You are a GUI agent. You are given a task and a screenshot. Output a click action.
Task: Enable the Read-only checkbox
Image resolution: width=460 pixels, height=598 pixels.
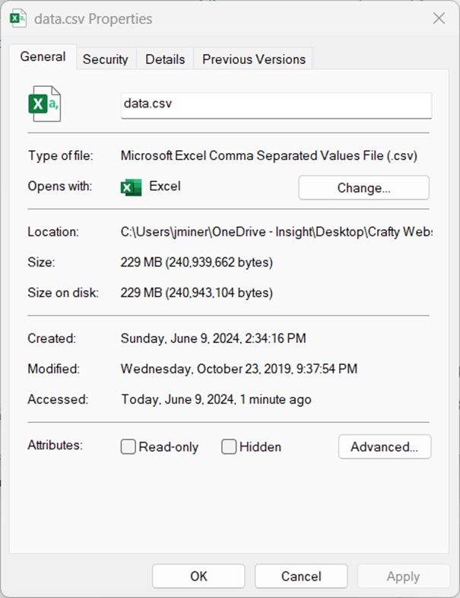coord(128,447)
